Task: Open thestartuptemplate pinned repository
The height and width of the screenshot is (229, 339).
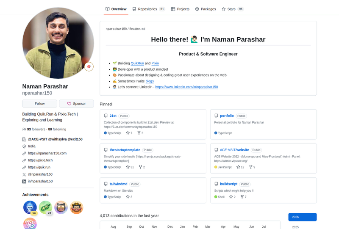Action: [x=125, y=150]
